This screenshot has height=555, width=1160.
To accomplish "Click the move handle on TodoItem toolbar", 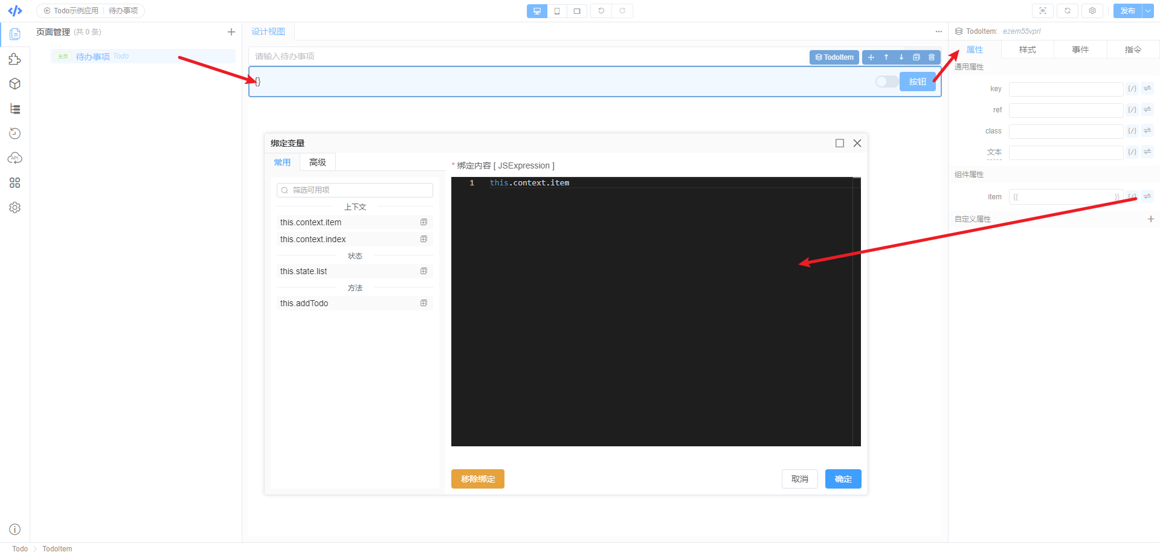I will [x=871, y=57].
